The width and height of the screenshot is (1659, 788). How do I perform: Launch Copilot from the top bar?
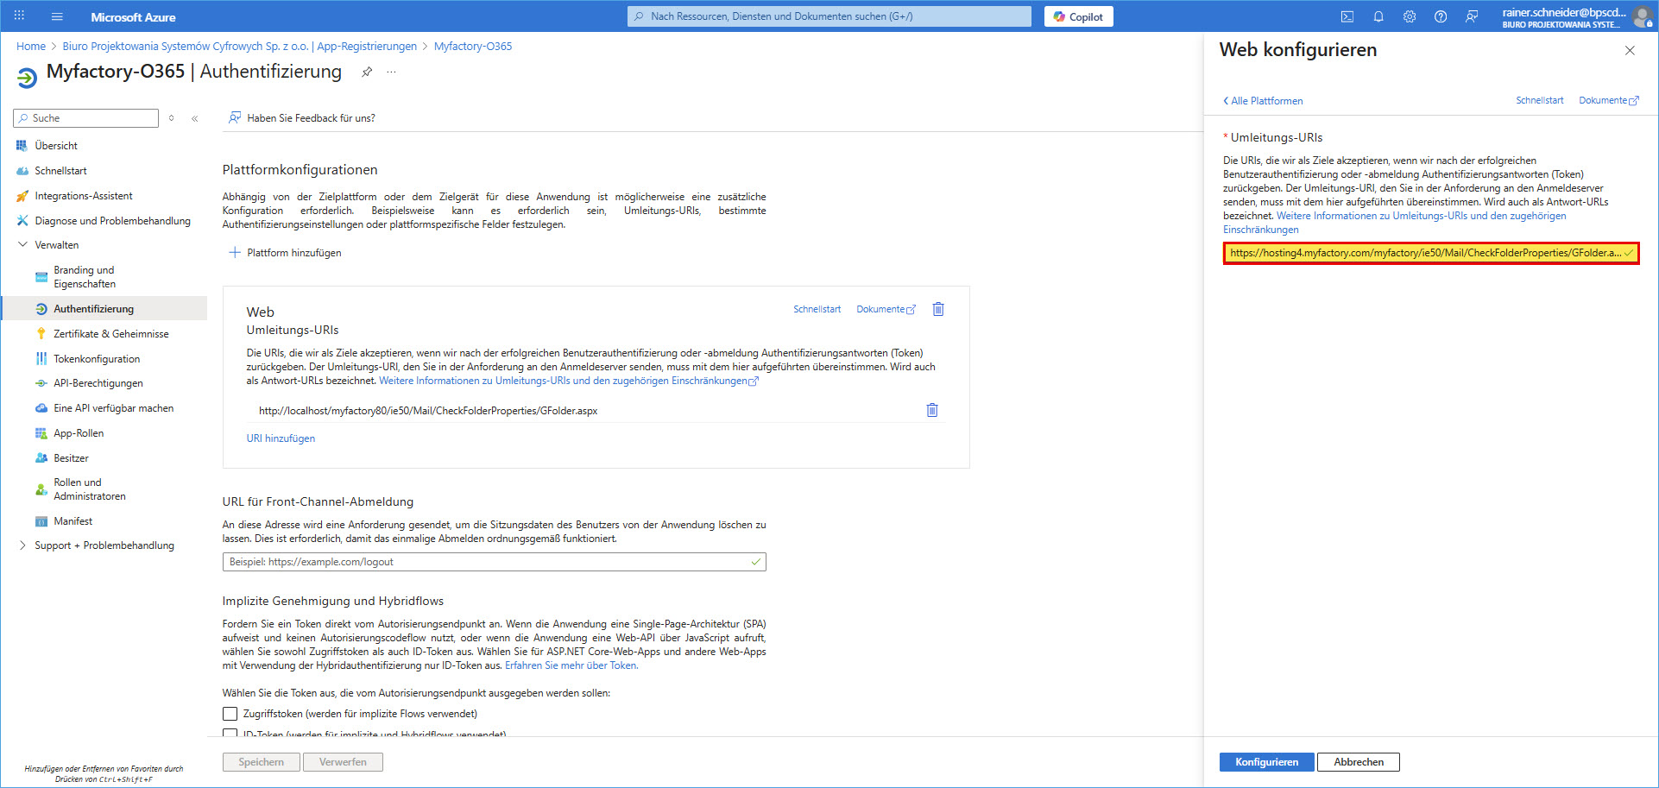[1078, 16]
